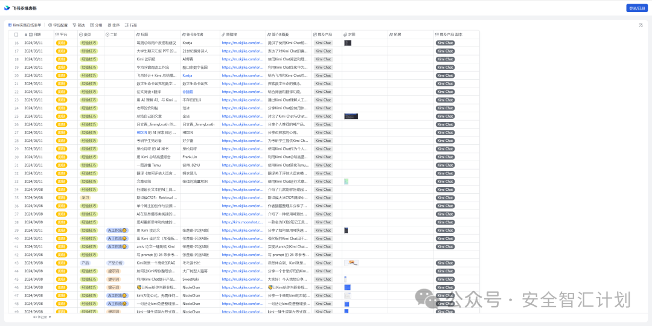Select the Kimi实践在线表单 view tab
Viewport: 652px width, 326px height.
(x=25, y=25)
